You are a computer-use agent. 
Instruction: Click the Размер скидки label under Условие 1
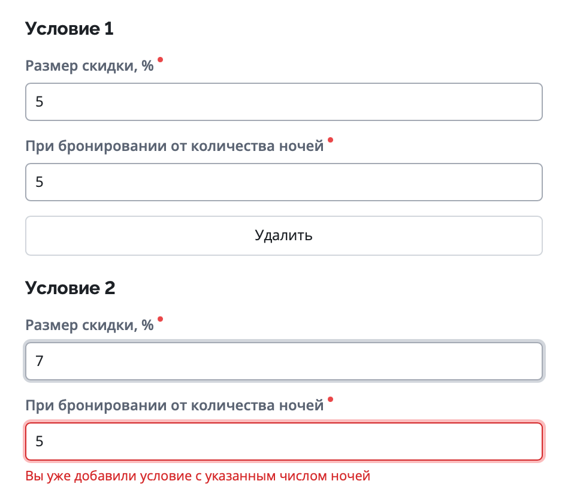coord(89,65)
